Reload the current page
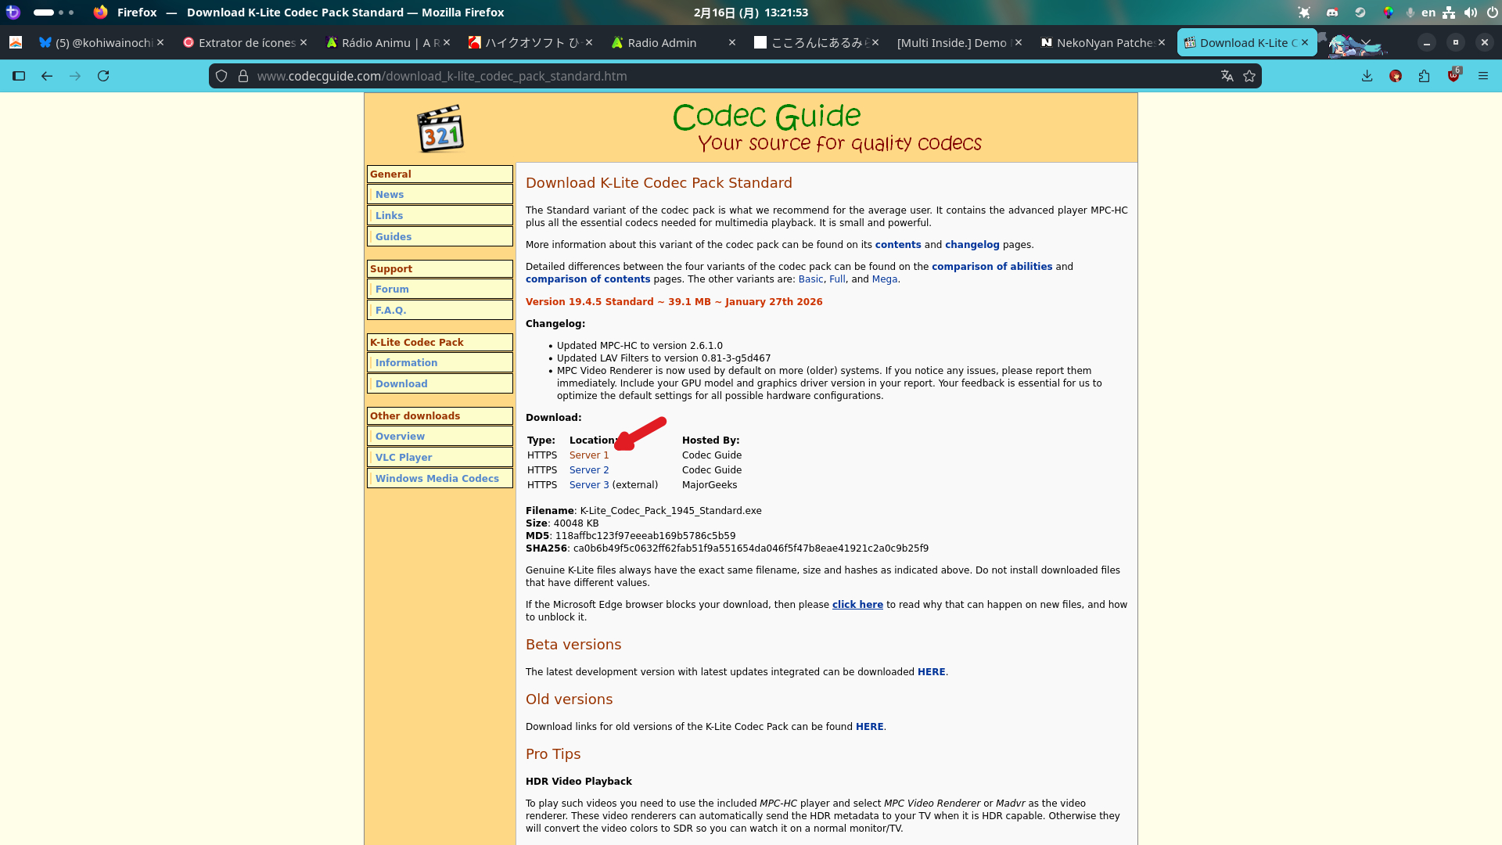Viewport: 1502px width, 845px height. [103, 76]
